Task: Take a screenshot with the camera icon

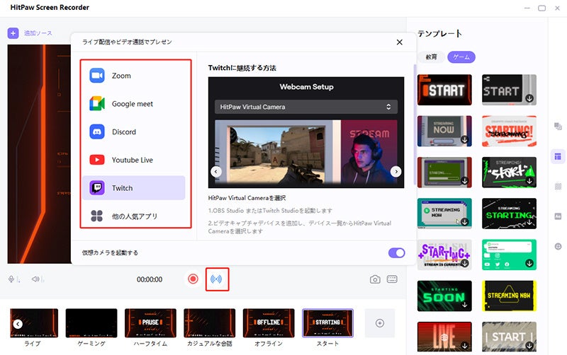Action: [375, 279]
